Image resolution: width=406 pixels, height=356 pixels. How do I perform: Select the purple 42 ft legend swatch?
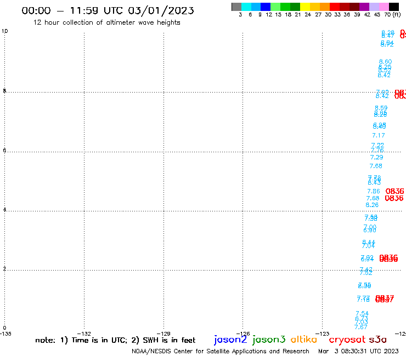coord(364,7)
